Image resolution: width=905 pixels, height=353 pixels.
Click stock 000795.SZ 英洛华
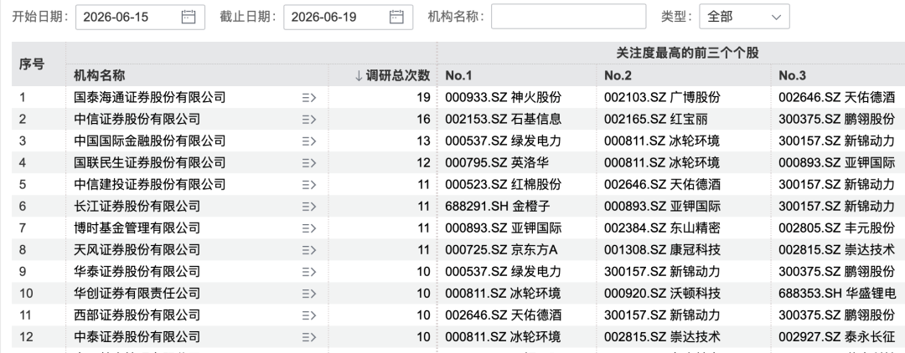[497, 163]
